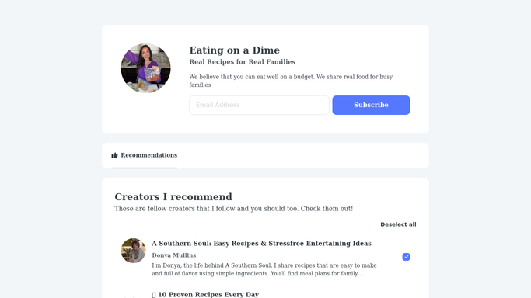Click the A Southern Soul description text
Viewport: 531px width, 298px height.
tap(264, 269)
